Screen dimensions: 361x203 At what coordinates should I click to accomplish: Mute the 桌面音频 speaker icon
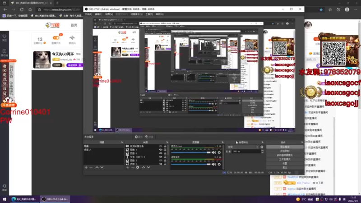click(x=214, y=164)
